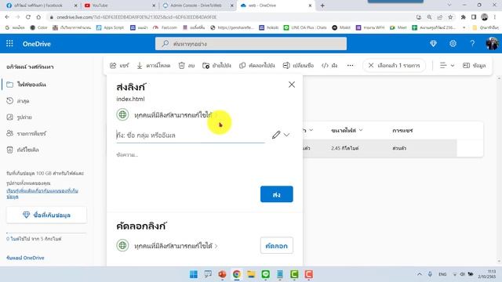502x282 pixels.
Task: Reload the page with browser refresh icon
Action: coord(28,17)
